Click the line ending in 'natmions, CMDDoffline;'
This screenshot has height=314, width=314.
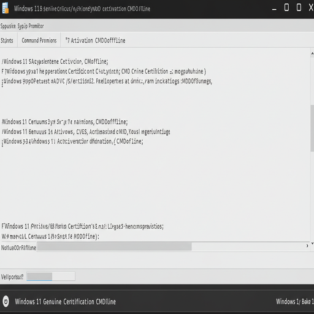point(64,122)
